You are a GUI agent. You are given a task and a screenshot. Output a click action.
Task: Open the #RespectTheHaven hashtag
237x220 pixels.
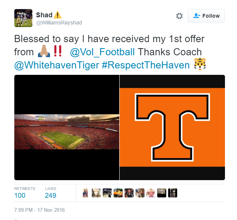(146, 65)
